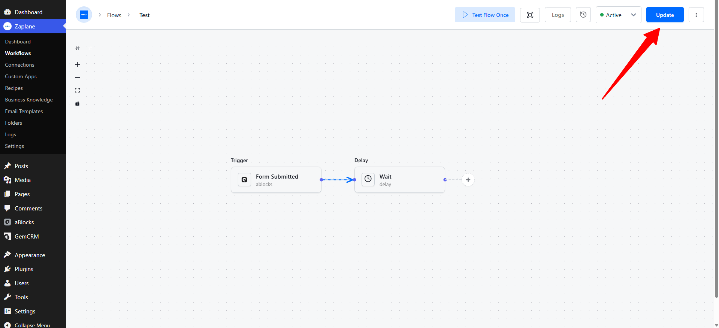Viewport: 719px width, 328px height.
Task: Open the three-dot more options menu
Action: 696,15
